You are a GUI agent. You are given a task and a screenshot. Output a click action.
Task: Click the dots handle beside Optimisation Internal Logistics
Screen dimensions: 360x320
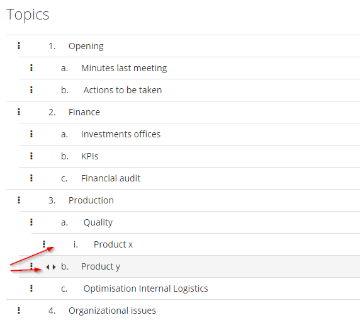coord(31,289)
